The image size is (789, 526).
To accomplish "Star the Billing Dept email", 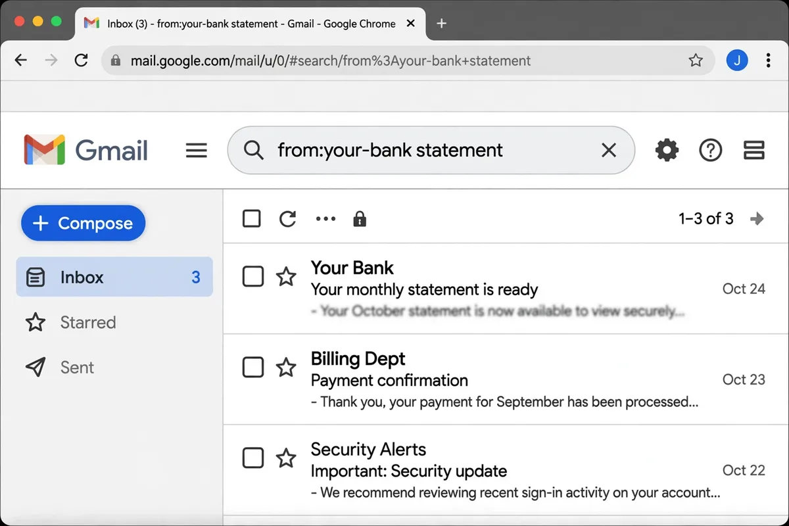I will point(285,367).
